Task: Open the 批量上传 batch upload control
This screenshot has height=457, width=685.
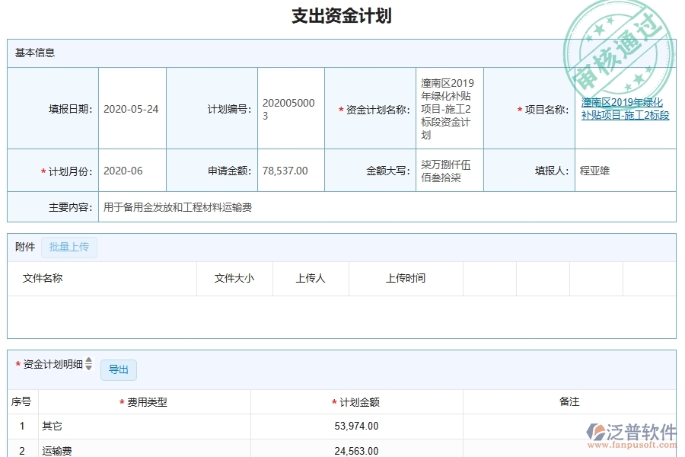Action: [x=69, y=247]
